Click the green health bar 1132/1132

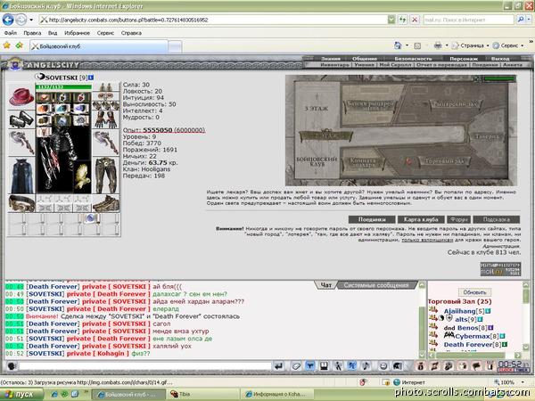(x=63, y=87)
